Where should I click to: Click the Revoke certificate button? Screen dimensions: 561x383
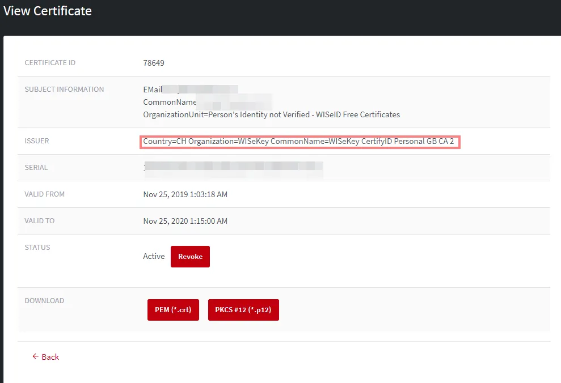[190, 257]
